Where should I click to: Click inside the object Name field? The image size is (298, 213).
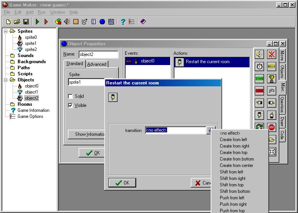pos(98,54)
